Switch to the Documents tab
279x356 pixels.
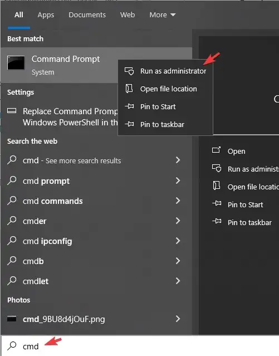(x=87, y=15)
